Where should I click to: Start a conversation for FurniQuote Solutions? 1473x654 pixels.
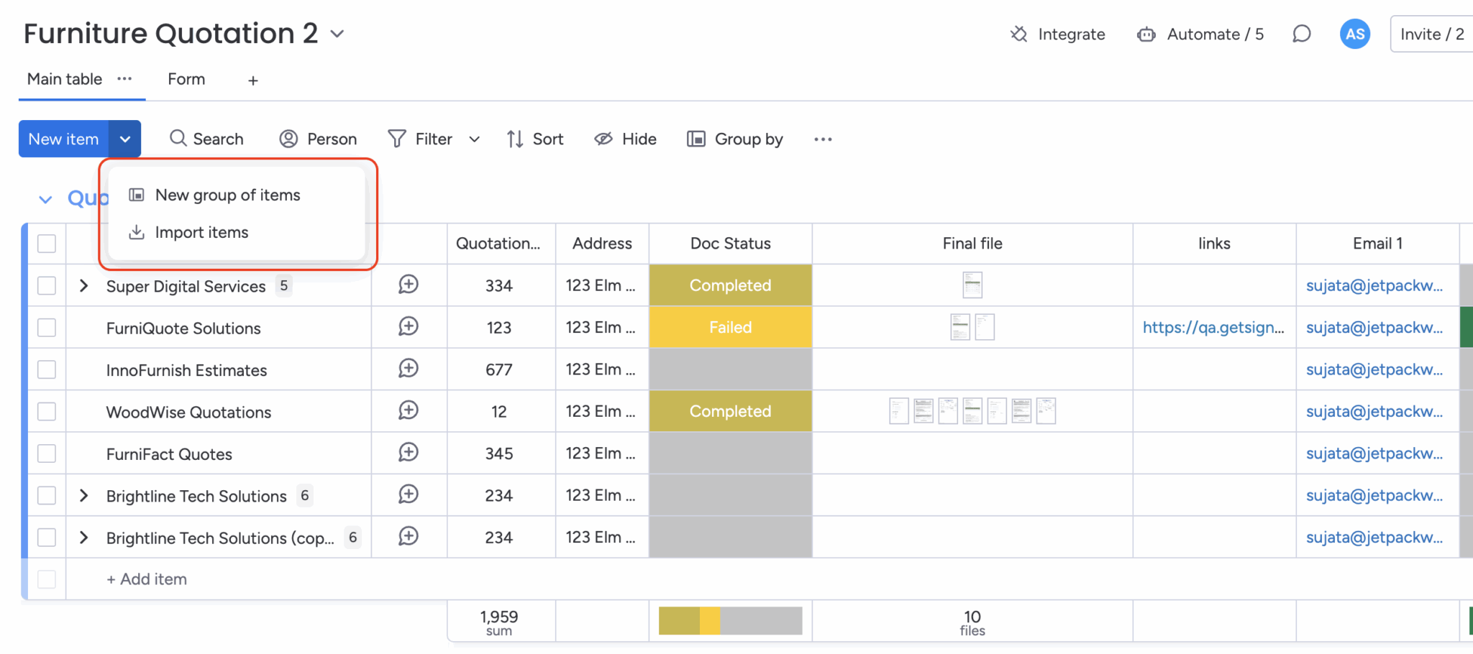(x=409, y=327)
